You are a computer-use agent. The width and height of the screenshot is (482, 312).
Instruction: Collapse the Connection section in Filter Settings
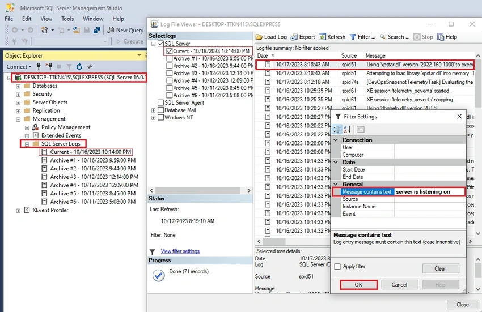(336, 140)
